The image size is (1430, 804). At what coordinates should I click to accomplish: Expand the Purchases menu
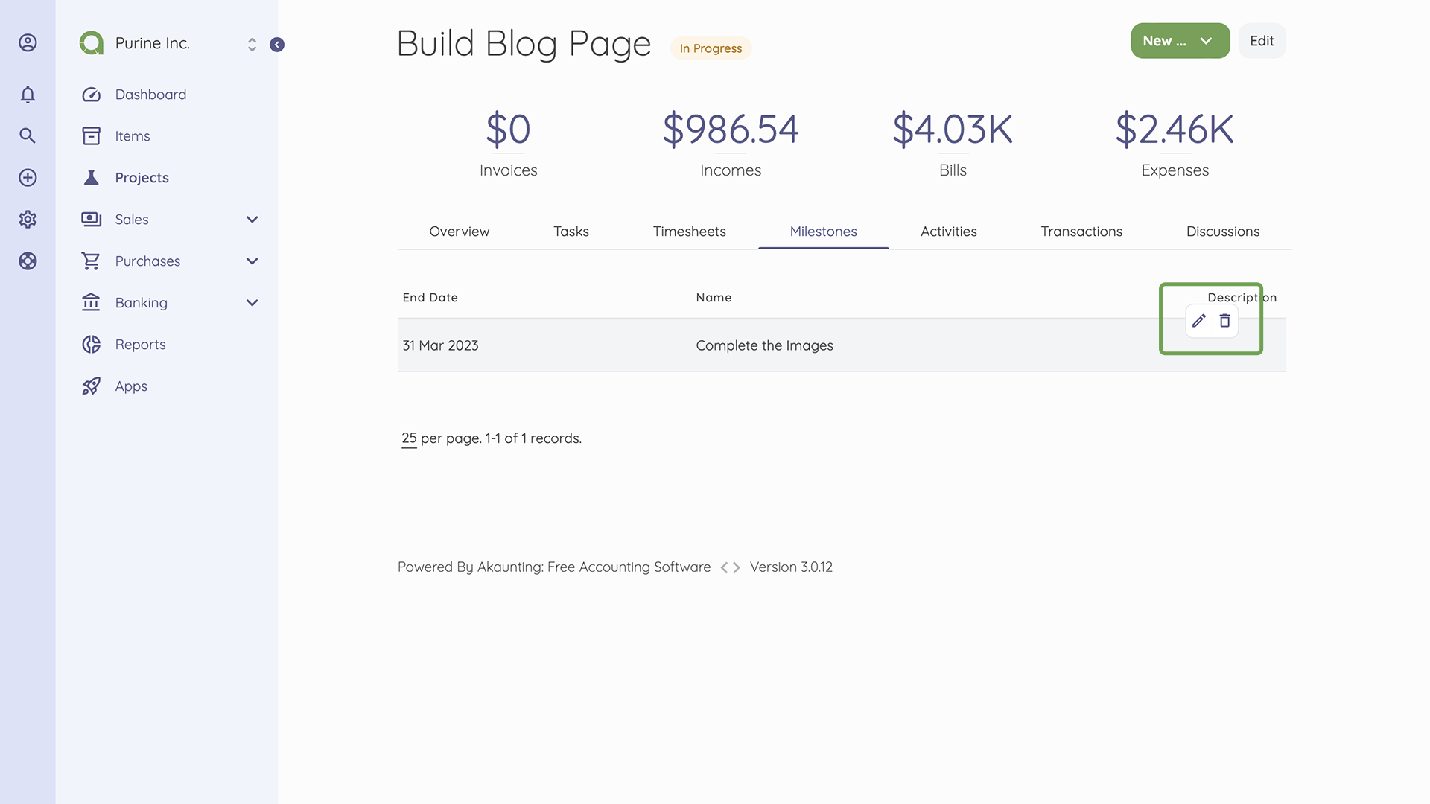coord(252,261)
